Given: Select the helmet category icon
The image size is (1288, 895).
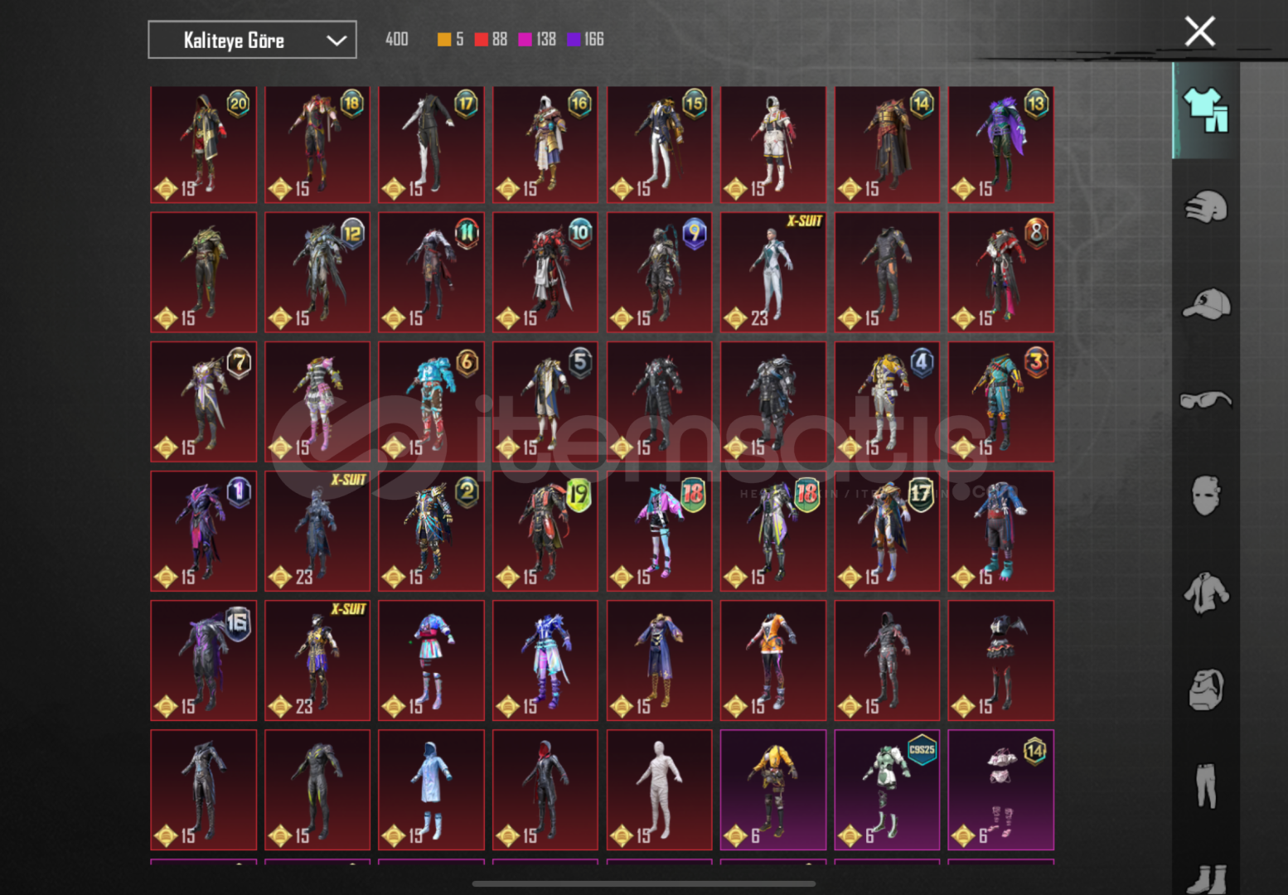Looking at the screenshot, I should point(1206,206).
